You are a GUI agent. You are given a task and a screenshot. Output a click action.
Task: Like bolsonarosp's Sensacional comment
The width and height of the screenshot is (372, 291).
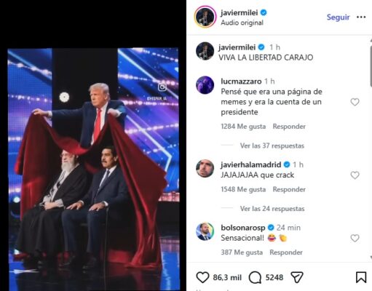[x=355, y=239]
